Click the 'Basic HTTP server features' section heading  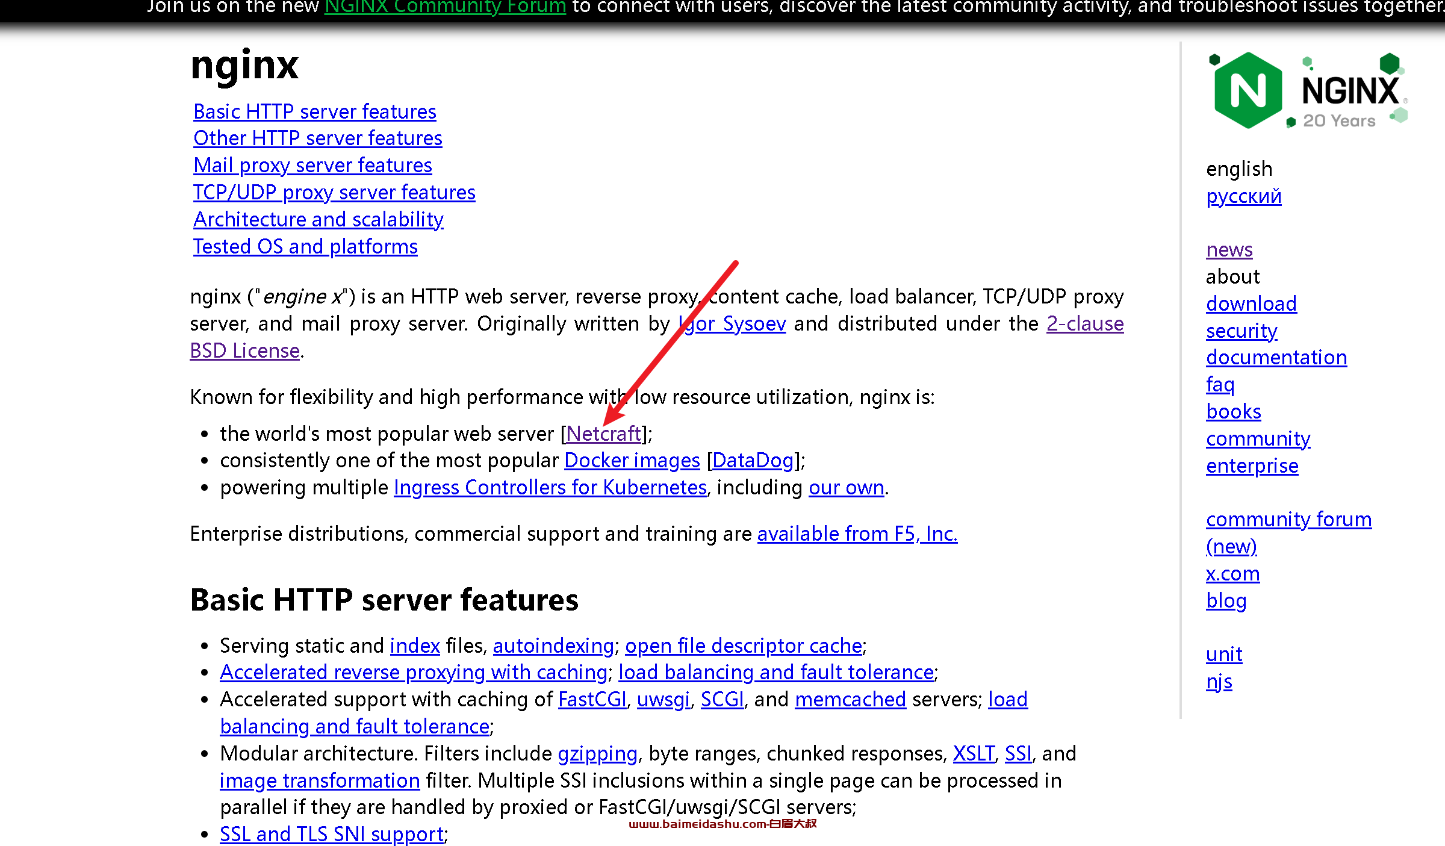tap(384, 600)
